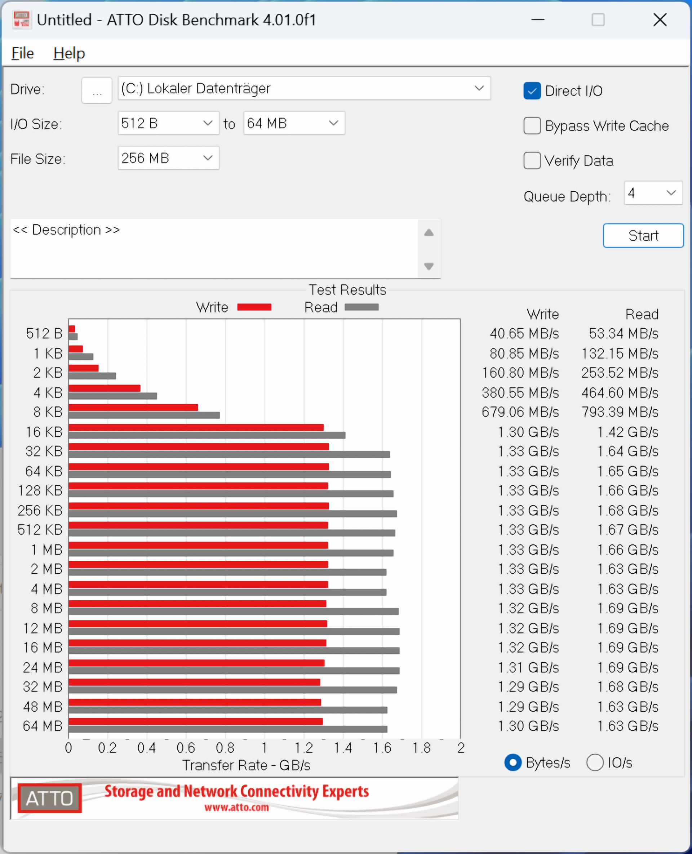This screenshot has height=854, width=692.
Task: Open the www.atto.com link in banner
Action: click(x=237, y=808)
